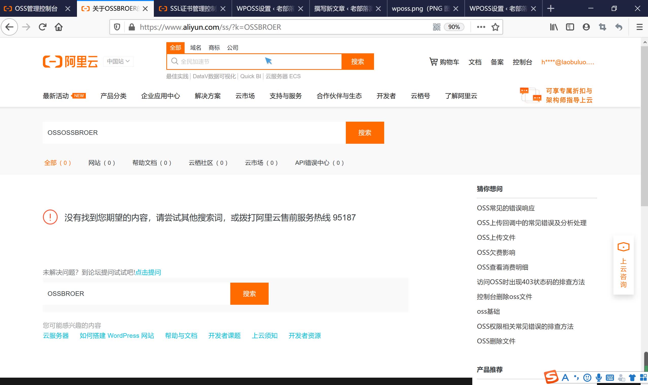Screen dimensions: 648x385
Task: Open page actions three-dot menu
Action: 481,27
